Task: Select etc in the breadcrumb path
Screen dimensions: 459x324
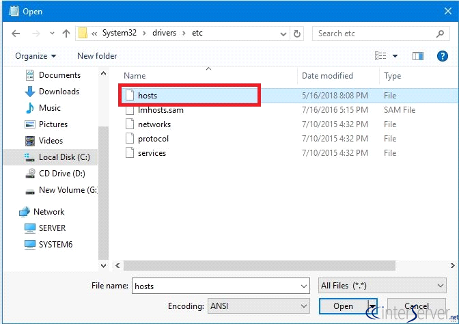Action: [197, 33]
